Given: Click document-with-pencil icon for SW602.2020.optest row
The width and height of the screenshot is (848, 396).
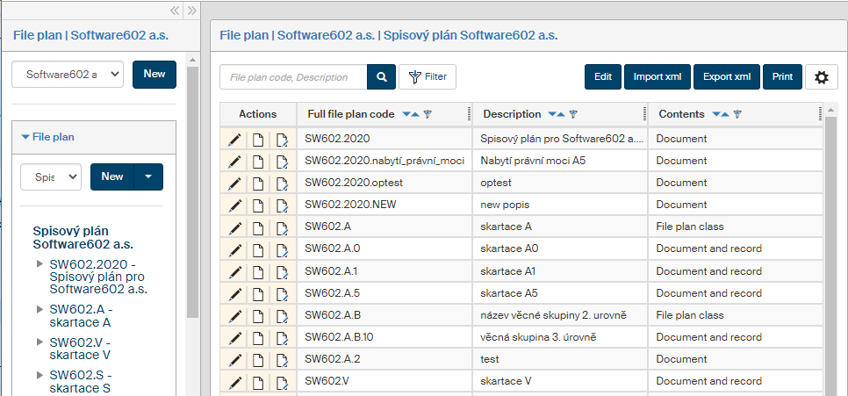Looking at the screenshot, I should [281, 184].
